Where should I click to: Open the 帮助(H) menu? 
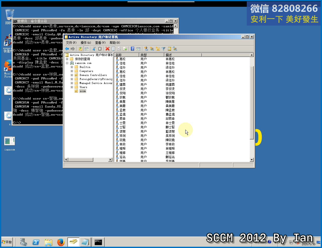pyautogui.click(x=115, y=43)
